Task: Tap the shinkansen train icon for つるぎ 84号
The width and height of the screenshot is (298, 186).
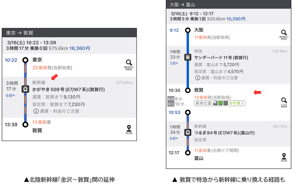Action: 188,132
